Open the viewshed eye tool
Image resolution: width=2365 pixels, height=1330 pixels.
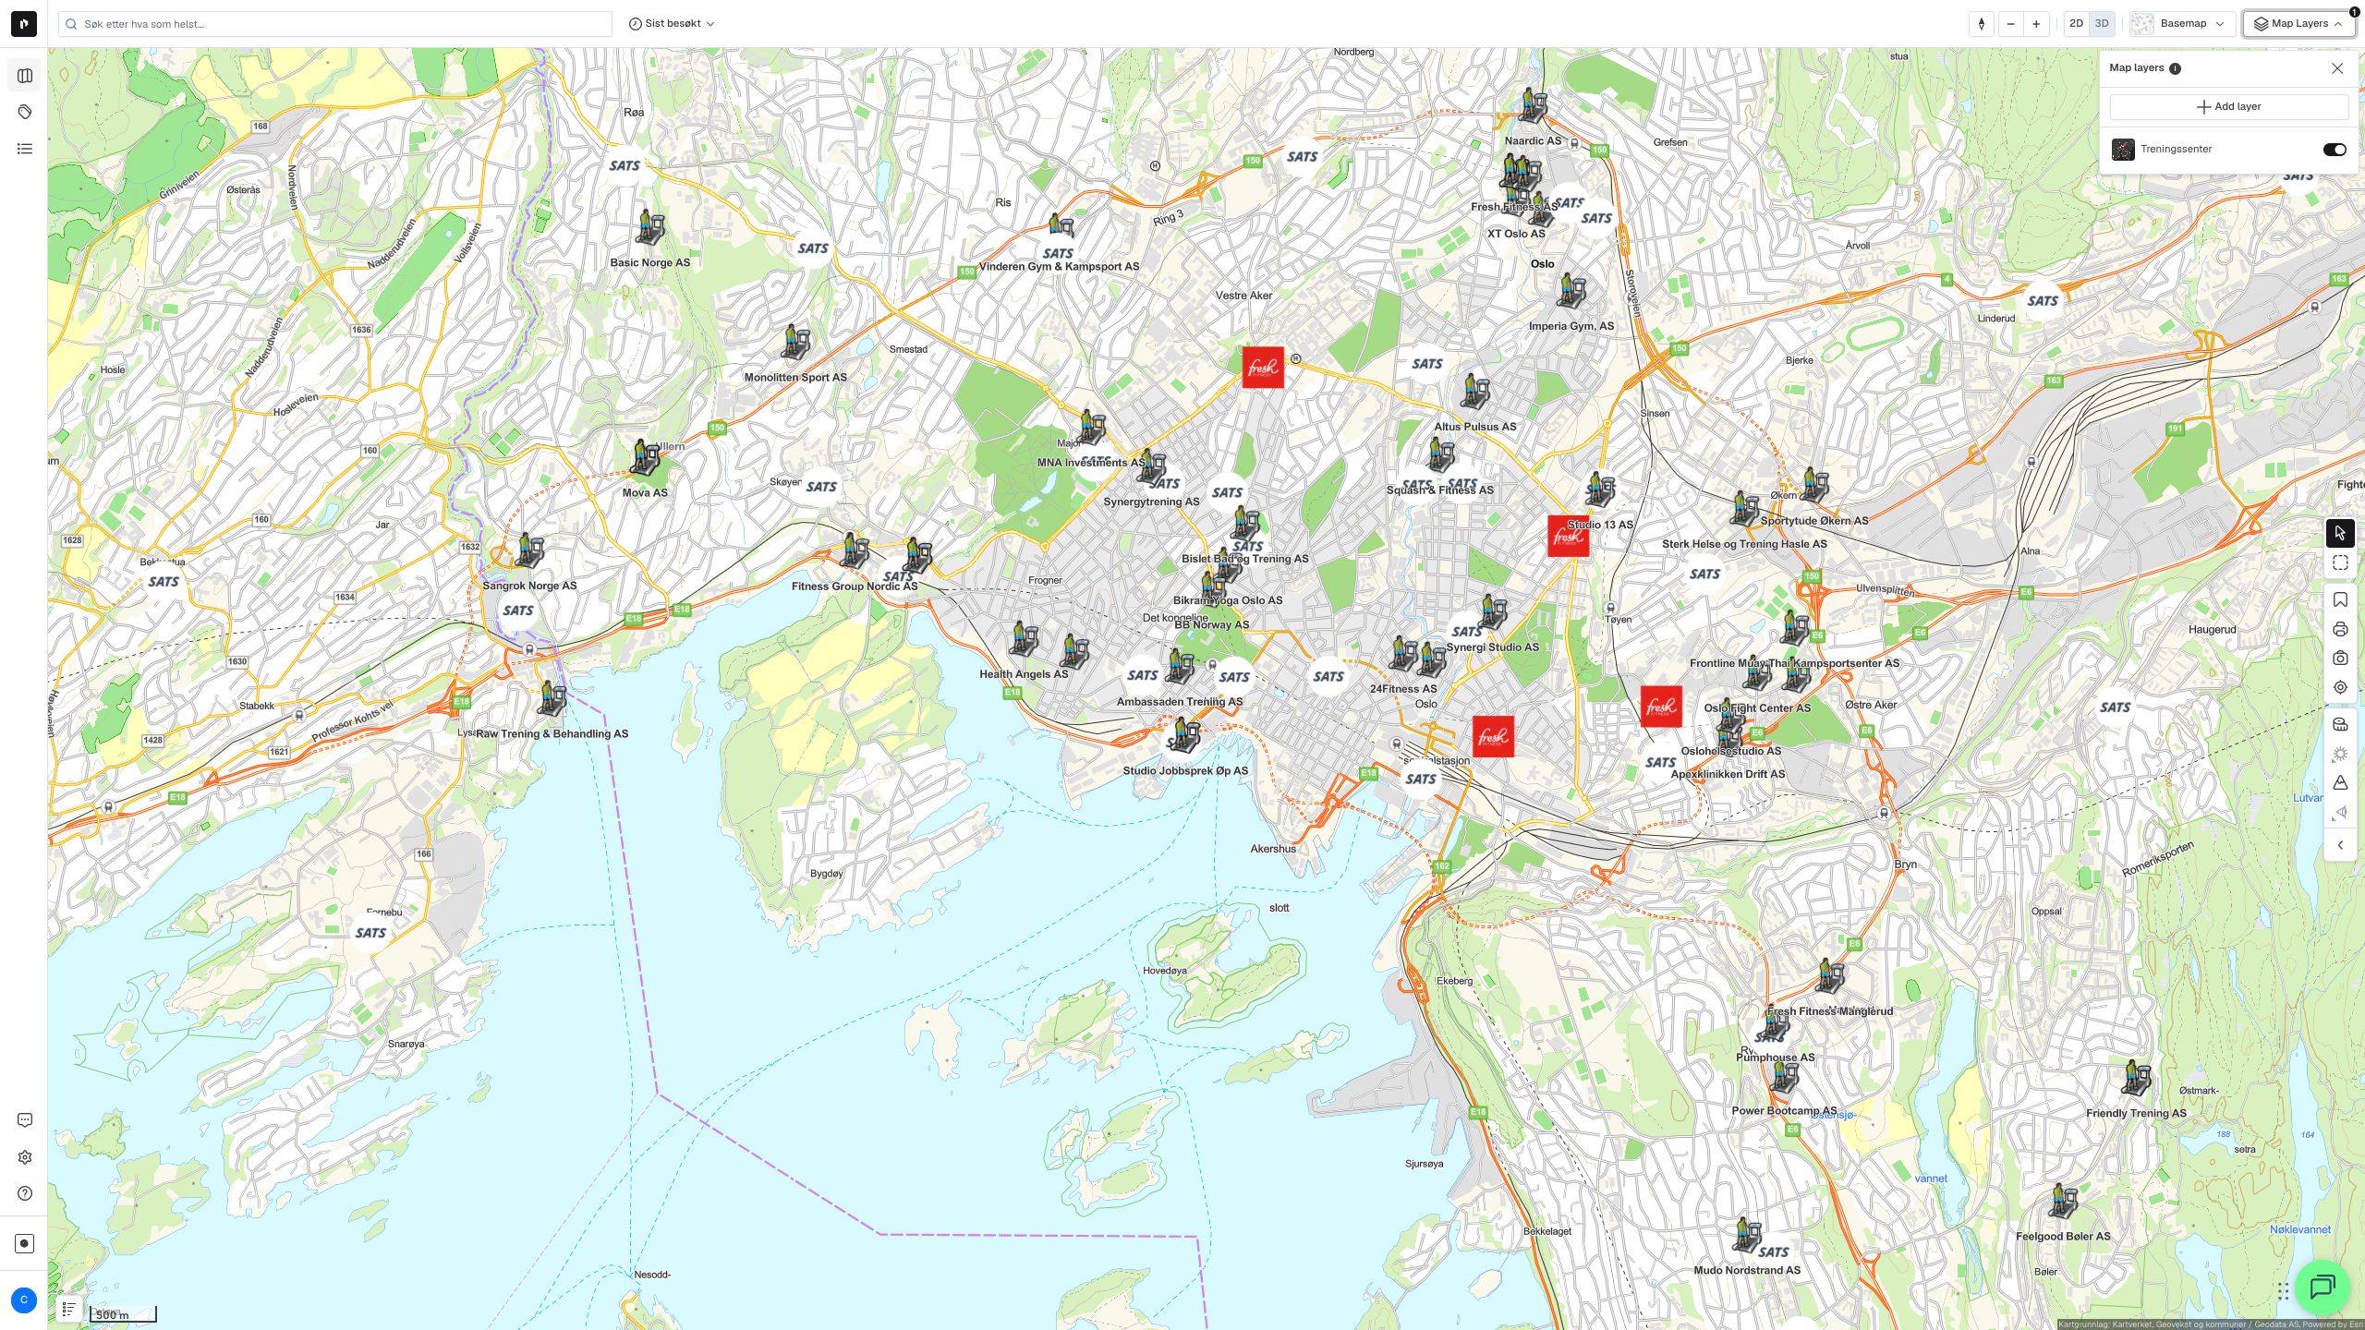[x=2340, y=813]
